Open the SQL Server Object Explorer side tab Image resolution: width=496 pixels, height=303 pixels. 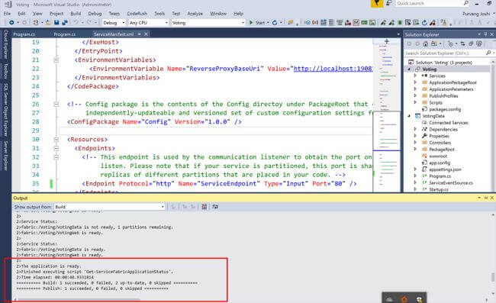click(x=5, y=110)
